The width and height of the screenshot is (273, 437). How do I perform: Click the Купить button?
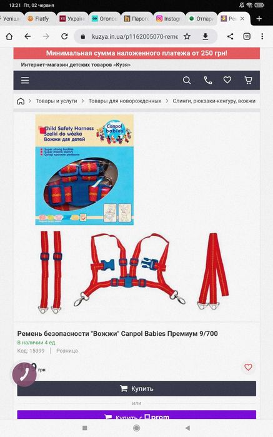click(136, 388)
